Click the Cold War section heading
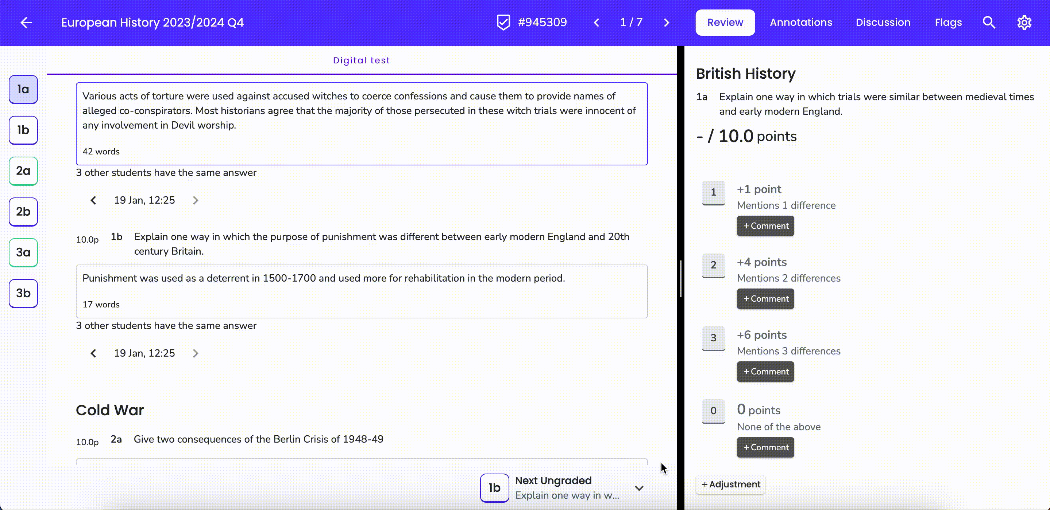Screen dimensions: 1050x510 [x=110, y=410]
